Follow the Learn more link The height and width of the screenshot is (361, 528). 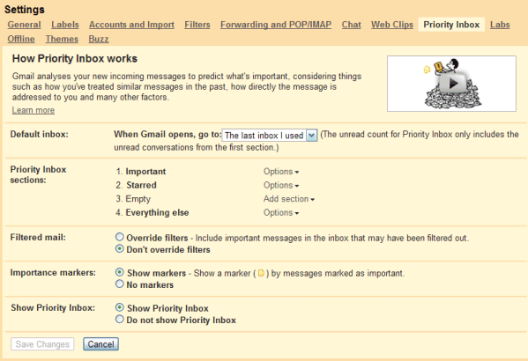[33, 110]
